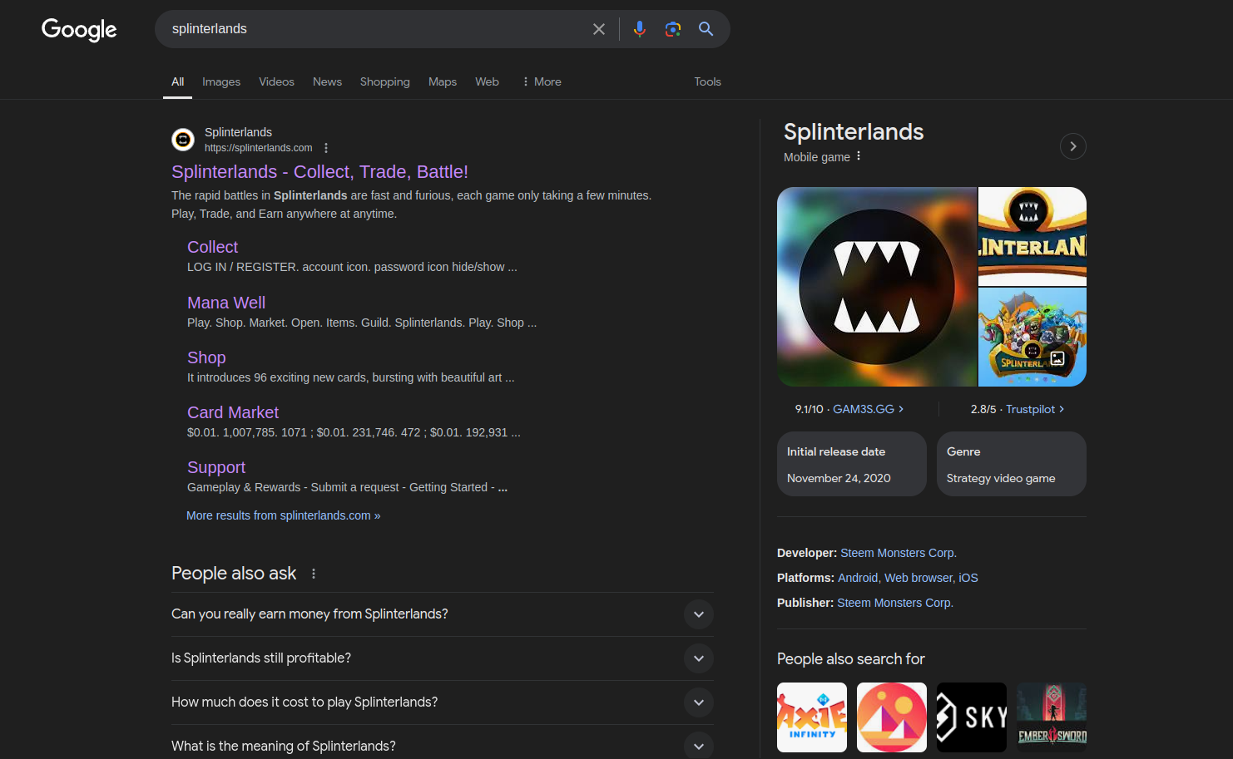Click More results from splinterlands.com
This screenshot has width=1233, height=759.
[283, 515]
